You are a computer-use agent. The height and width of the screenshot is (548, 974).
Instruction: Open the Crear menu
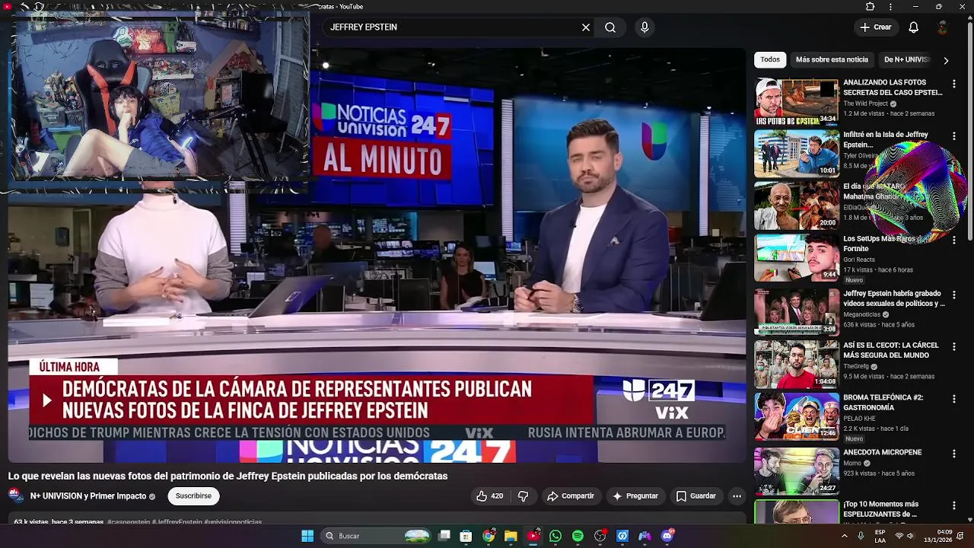click(876, 27)
